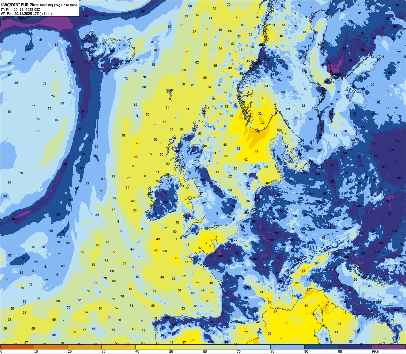Click the 0–10 dark orange legend swatch
Screen dimensions: 406x354
pyautogui.click(x=17, y=347)
